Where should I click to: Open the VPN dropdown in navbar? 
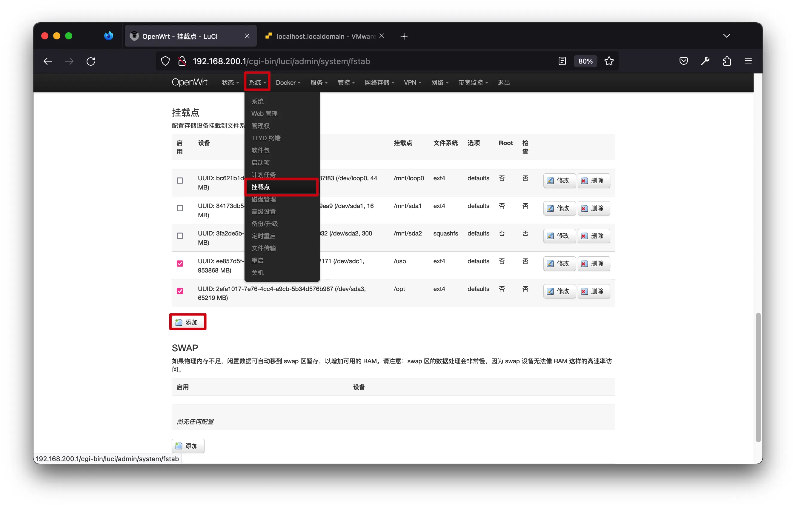coord(413,83)
